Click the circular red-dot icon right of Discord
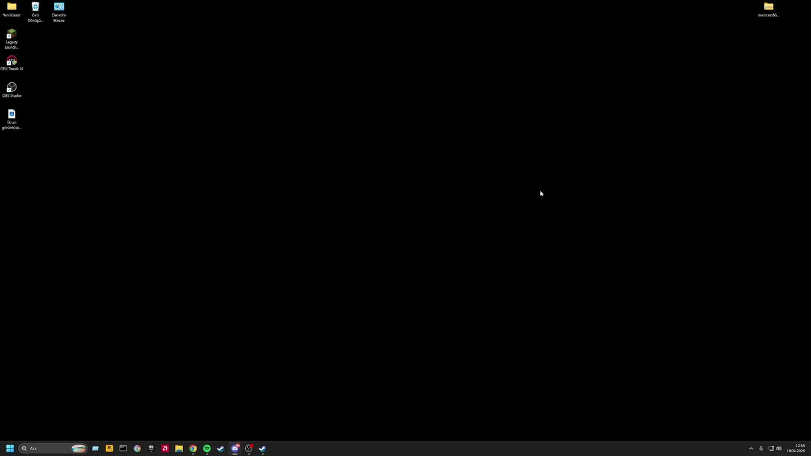 click(x=248, y=448)
